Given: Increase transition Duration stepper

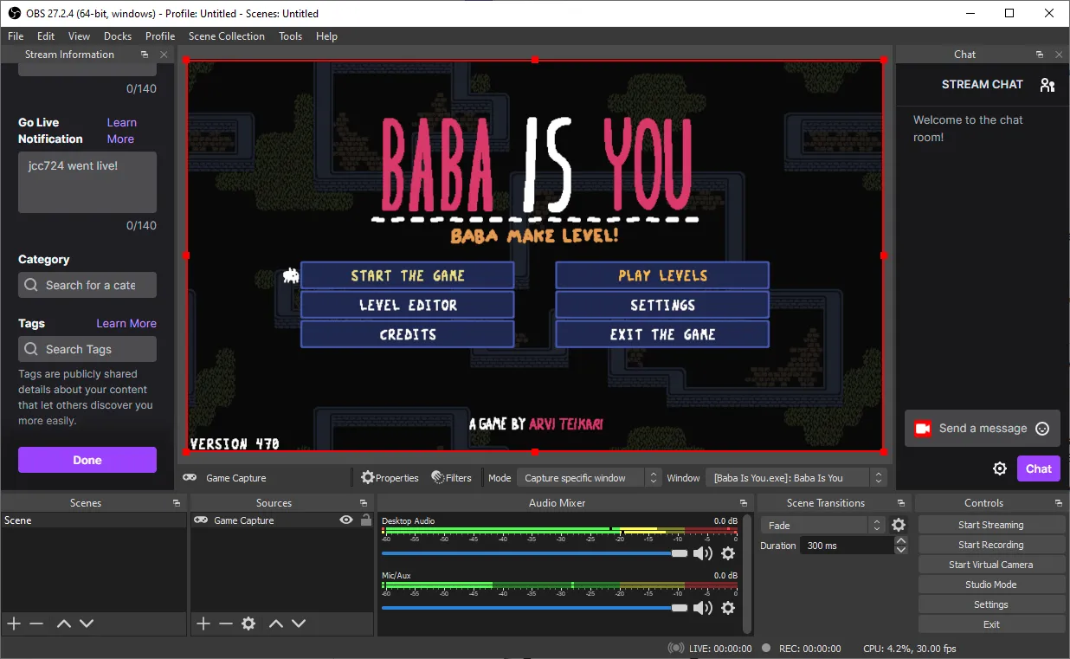Looking at the screenshot, I should (901, 541).
